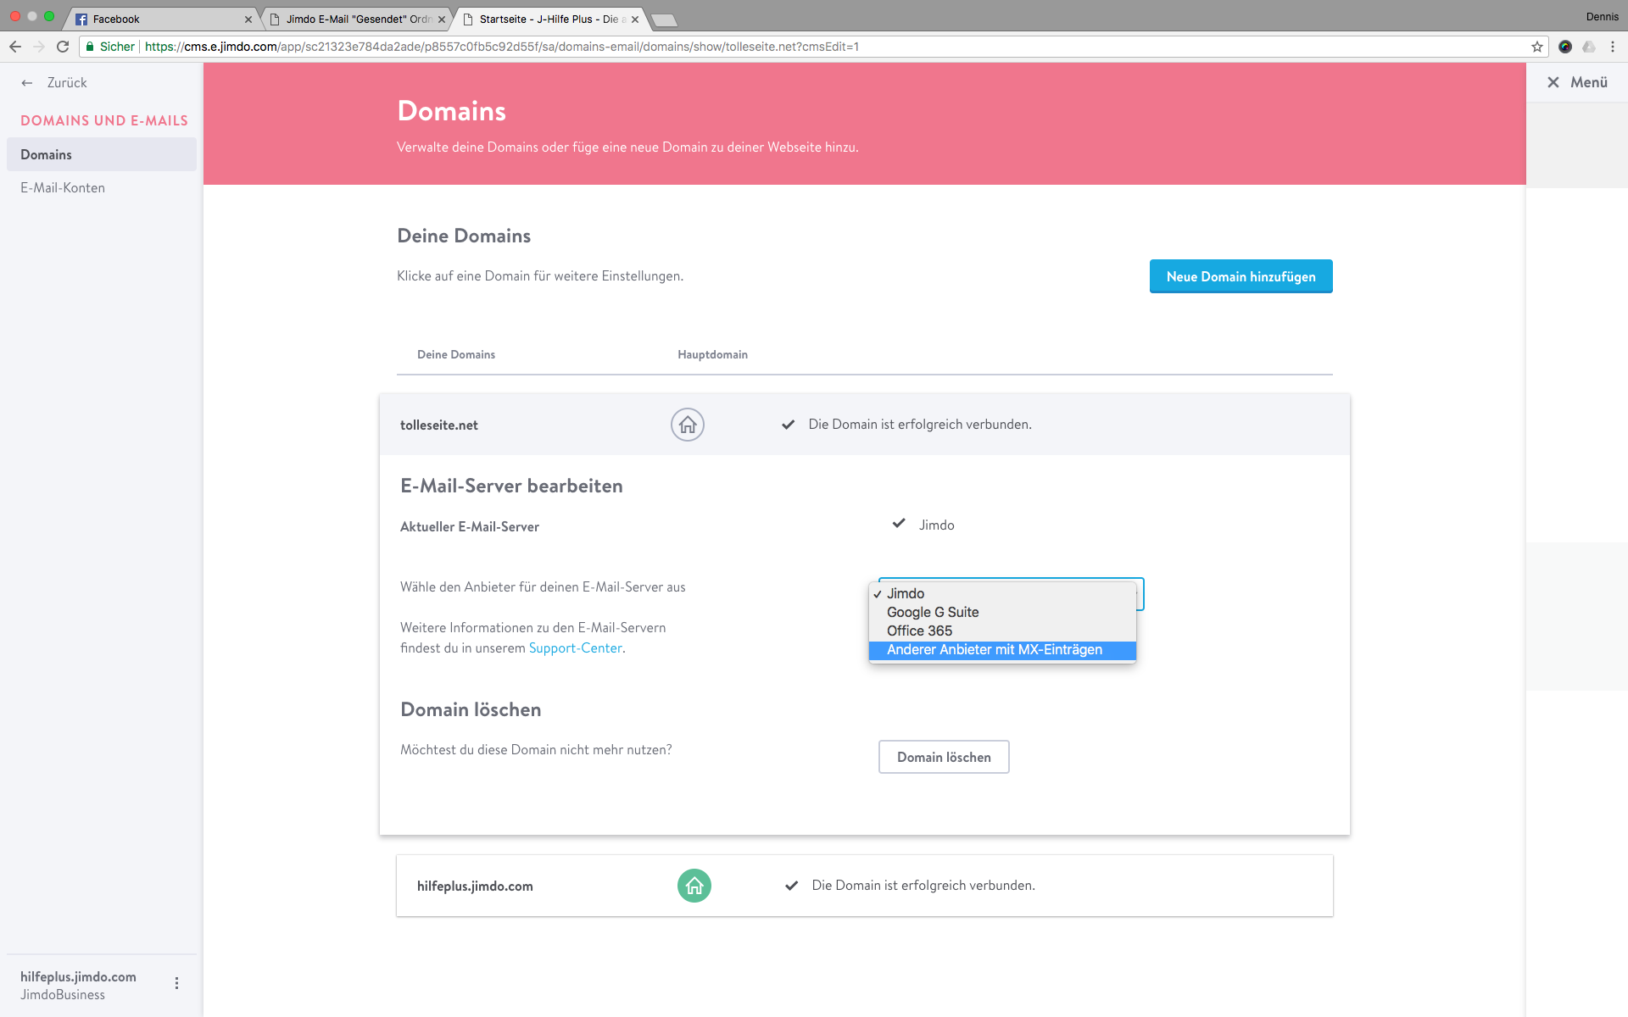
Task: Open the three-dot options for hilfeplus.jimdo.com
Action: pyautogui.click(x=176, y=983)
